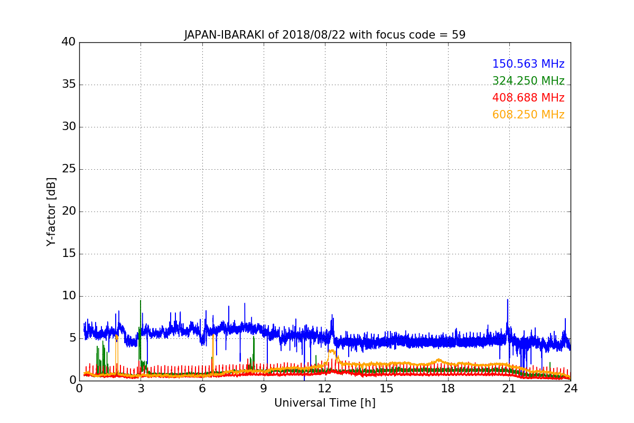This screenshot has height=423, width=634.
Task: Click the x-axis tick label 6
Action: pos(202,388)
